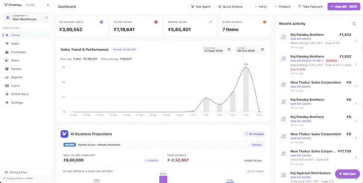Click the 5 Oct peak point on chart
363x183 pixels.
[x=246, y=68]
